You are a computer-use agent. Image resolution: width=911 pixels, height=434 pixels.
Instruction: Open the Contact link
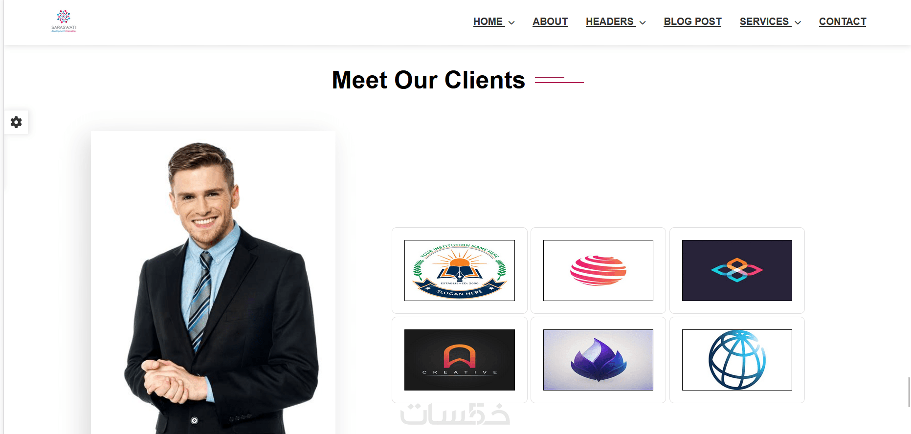[843, 22]
